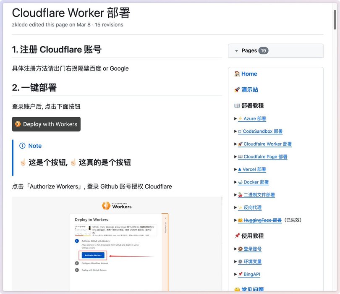
Task: Click the info icon beside Note
Action: pyautogui.click(x=23, y=146)
